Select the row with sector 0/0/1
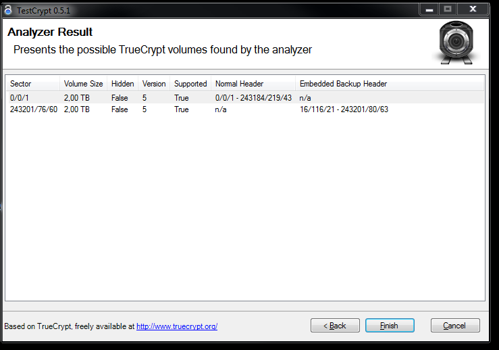The height and width of the screenshot is (350, 499). [245, 98]
